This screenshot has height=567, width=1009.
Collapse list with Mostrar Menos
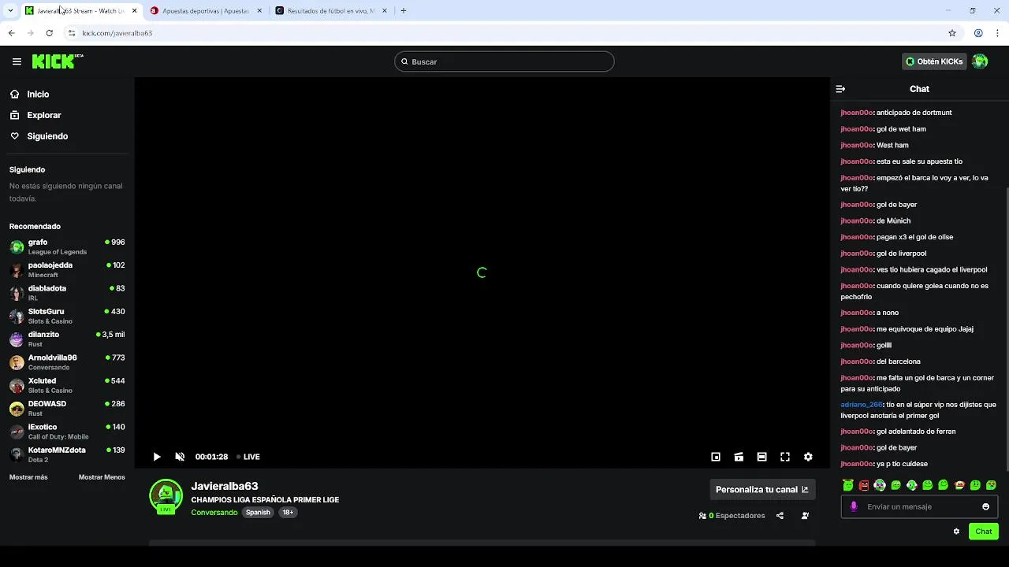pos(102,477)
